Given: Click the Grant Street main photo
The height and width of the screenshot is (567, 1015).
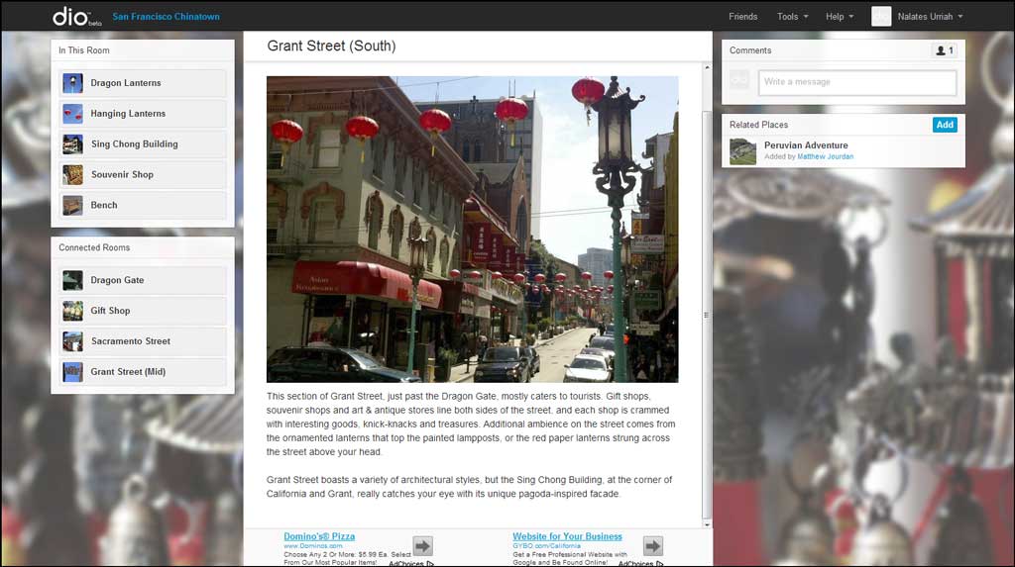Looking at the screenshot, I should point(473,230).
